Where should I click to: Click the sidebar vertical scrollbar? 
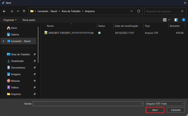coord(38,44)
